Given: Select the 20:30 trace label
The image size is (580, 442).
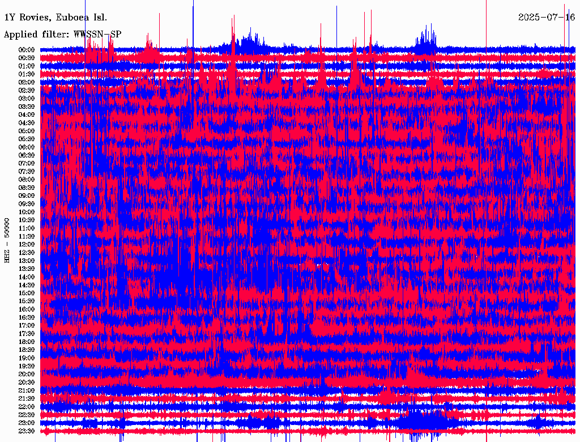Looking at the screenshot, I should point(27,382).
